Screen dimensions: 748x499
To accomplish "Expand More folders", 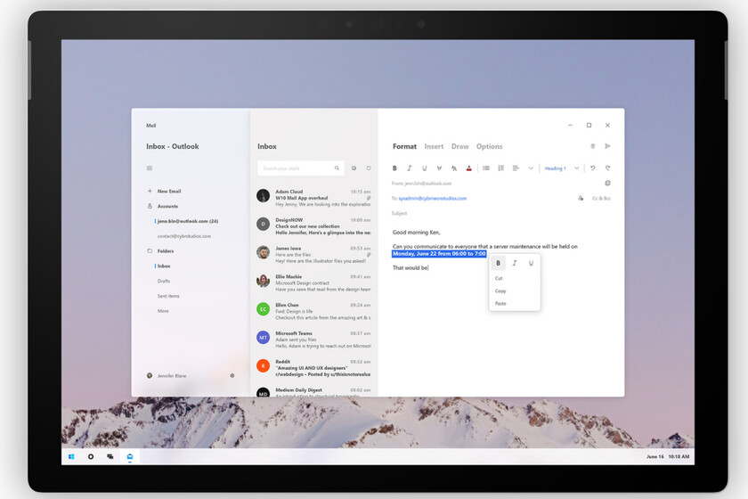I will [163, 311].
